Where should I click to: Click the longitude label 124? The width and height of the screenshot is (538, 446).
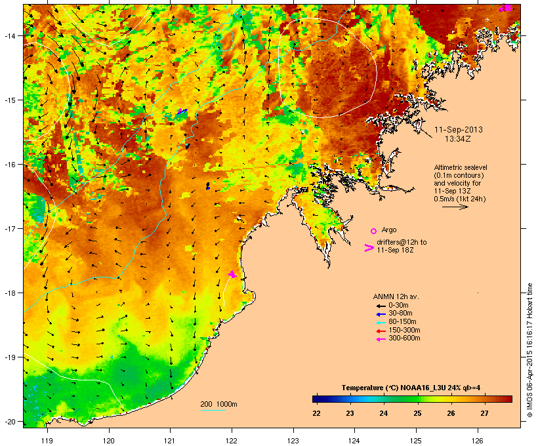(354, 441)
